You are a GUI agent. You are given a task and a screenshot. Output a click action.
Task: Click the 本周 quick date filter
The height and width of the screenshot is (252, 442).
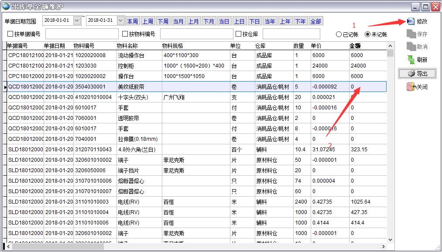tap(133, 20)
